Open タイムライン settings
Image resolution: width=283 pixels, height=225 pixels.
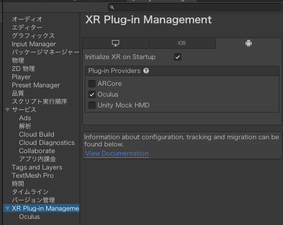pos(30,192)
